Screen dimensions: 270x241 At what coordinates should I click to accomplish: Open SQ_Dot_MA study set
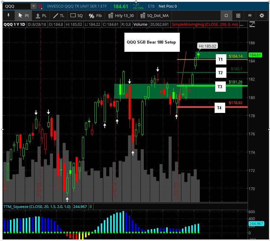click(154, 15)
